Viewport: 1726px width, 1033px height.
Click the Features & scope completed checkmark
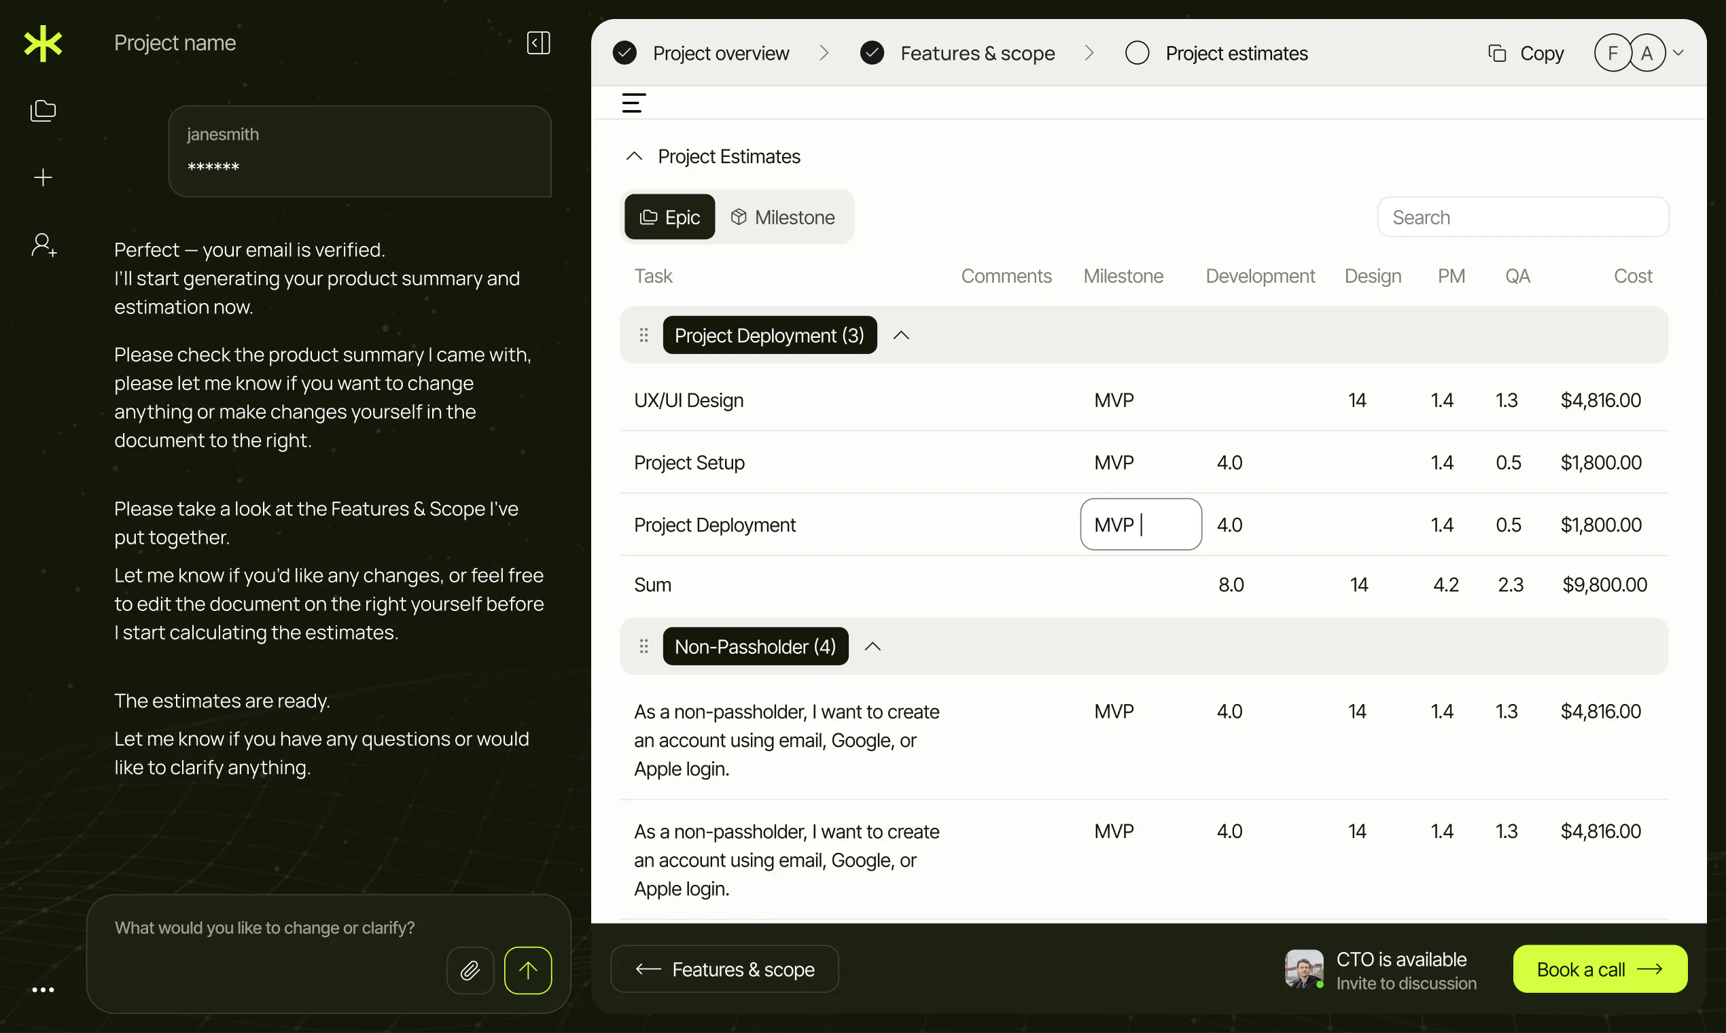[x=871, y=53]
